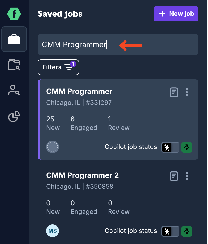This screenshot has height=244, width=208.
Task: Open notes icon on CMM Programmer 2 card
Action: pyautogui.click(x=174, y=176)
